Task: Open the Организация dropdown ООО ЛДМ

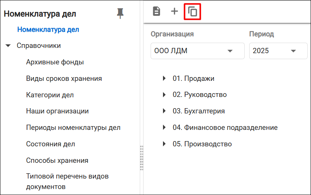Action: tap(197, 51)
